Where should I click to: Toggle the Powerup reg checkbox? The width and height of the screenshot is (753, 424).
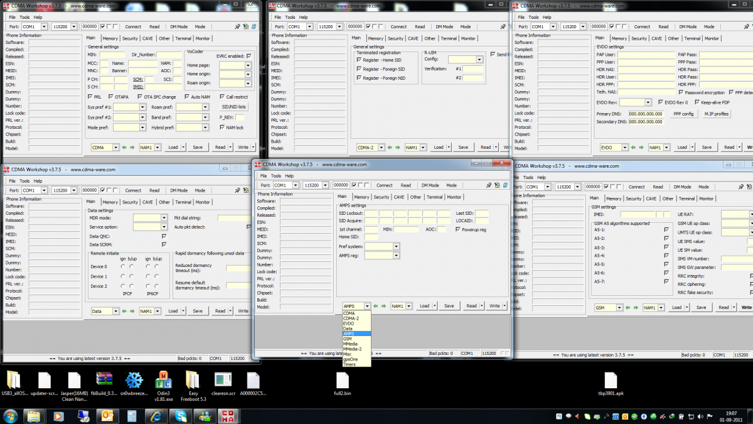pos(458,230)
